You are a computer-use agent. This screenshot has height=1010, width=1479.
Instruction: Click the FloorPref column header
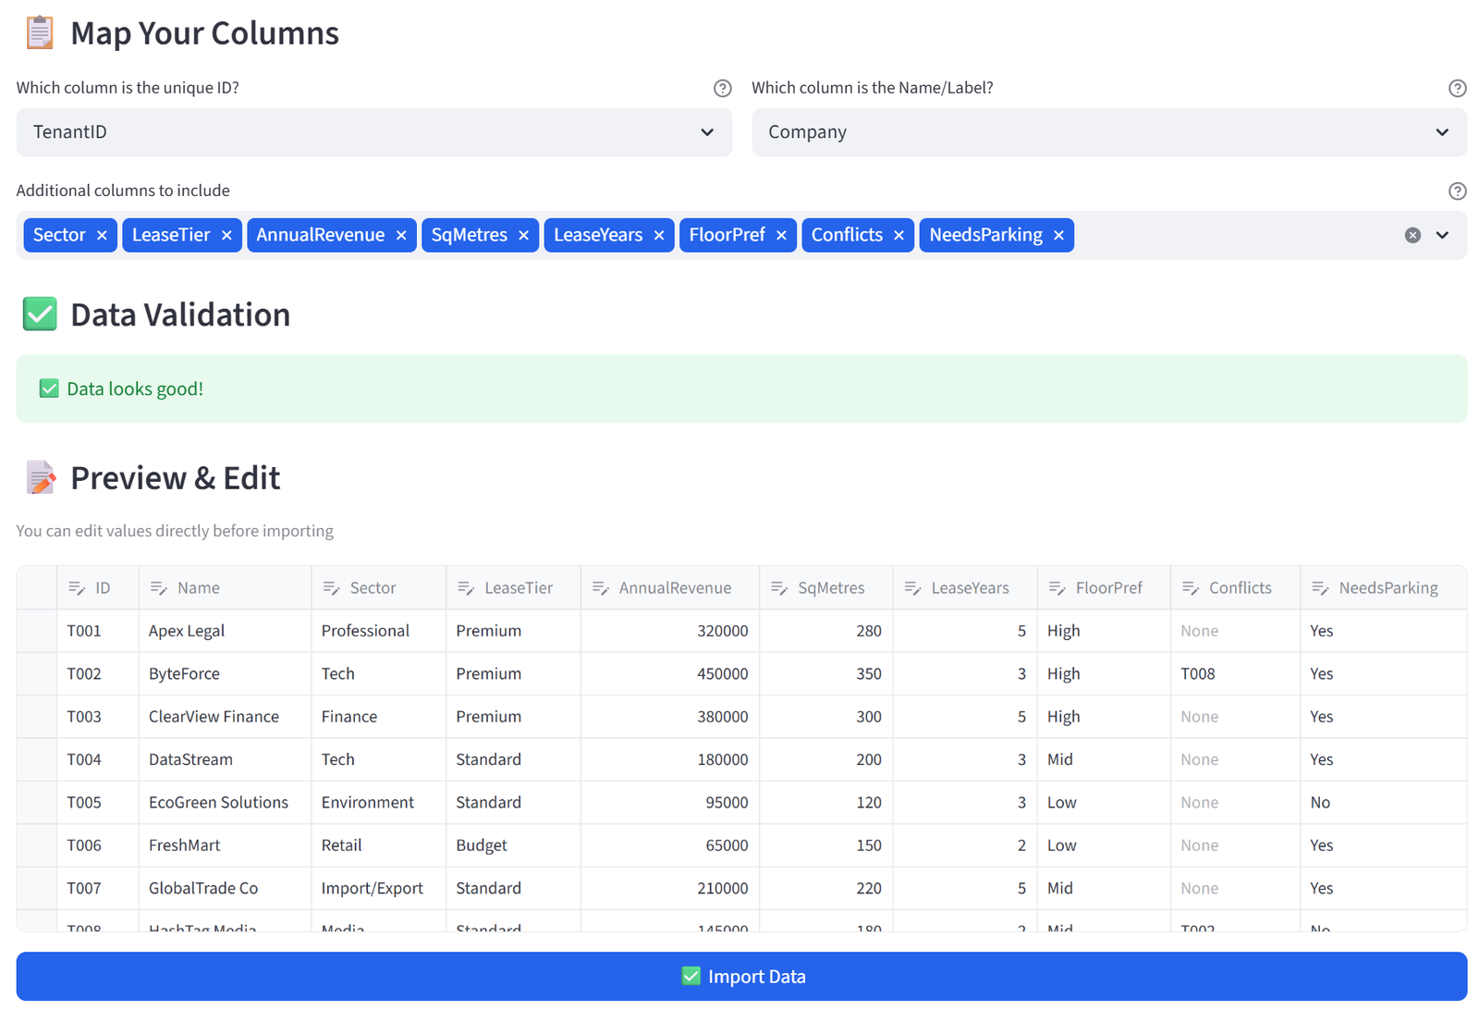(1104, 588)
